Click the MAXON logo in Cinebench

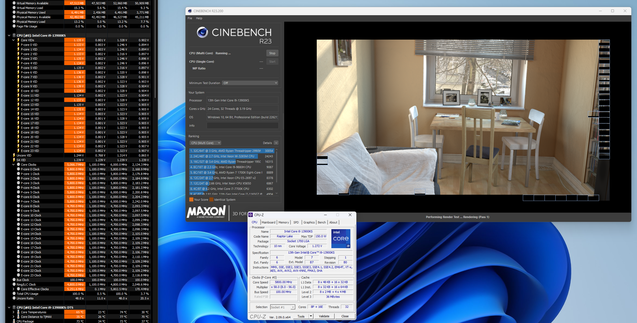tap(206, 212)
